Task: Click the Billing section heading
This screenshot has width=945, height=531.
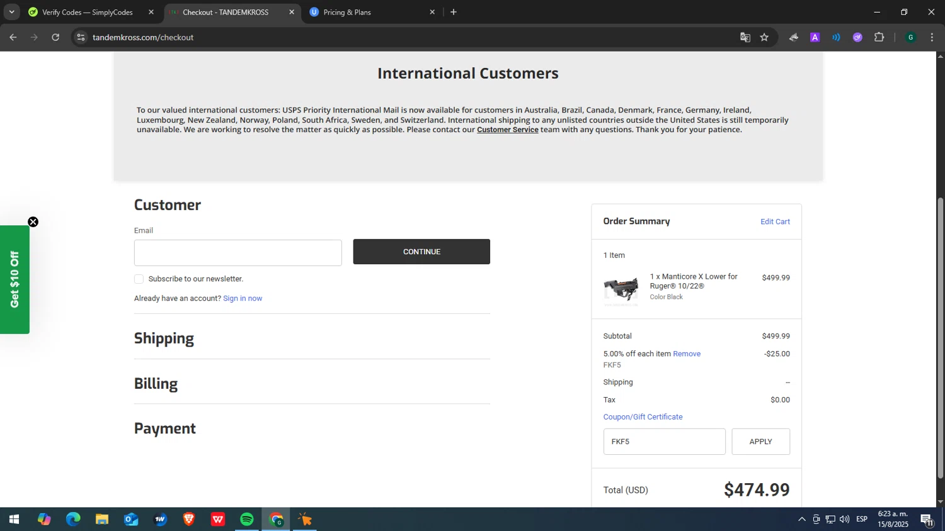Action: pos(156,383)
